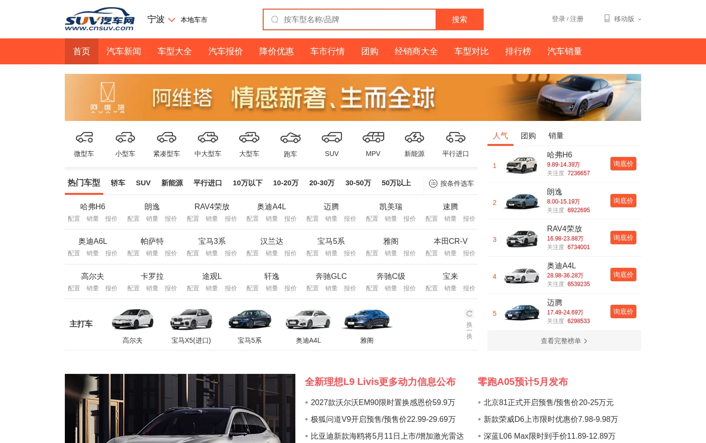The image size is (706, 443).
Task: Open the 帕萨特 model link
Action: pos(152,241)
